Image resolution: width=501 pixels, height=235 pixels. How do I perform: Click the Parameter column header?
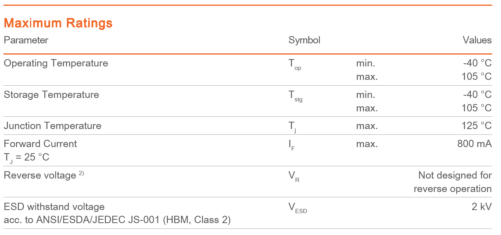coord(26,40)
